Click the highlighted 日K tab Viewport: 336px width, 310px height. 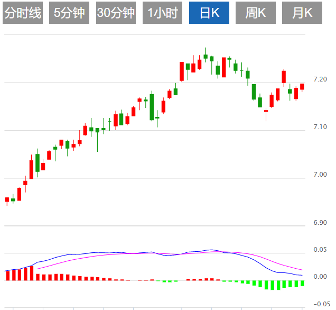[209, 13]
